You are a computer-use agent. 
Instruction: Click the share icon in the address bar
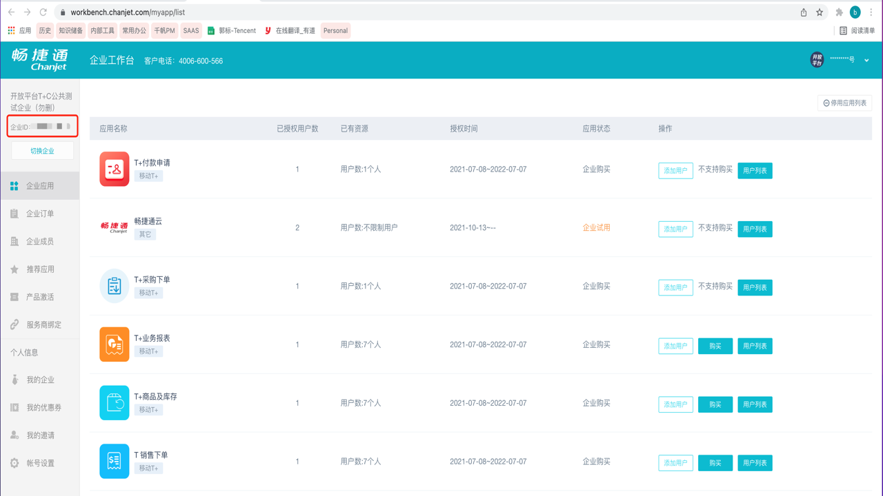point(804,12)
